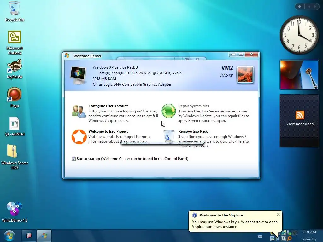
Task: Click the green checkmark tray icon
Action: tap(290, 233)
